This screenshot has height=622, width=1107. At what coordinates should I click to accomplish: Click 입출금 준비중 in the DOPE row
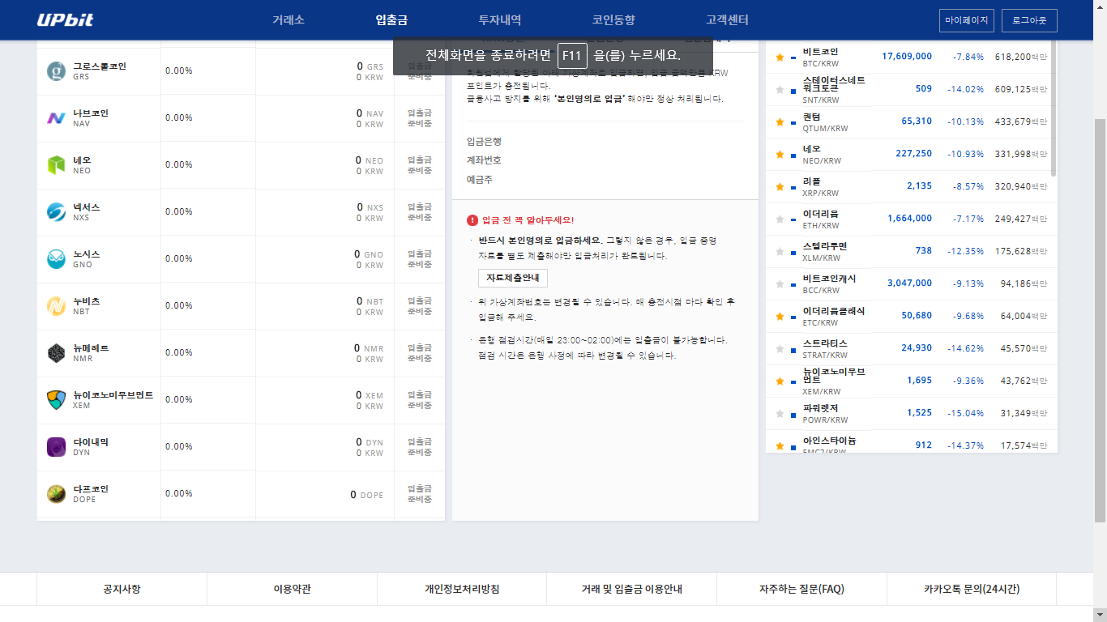click(x=420, y=494)
